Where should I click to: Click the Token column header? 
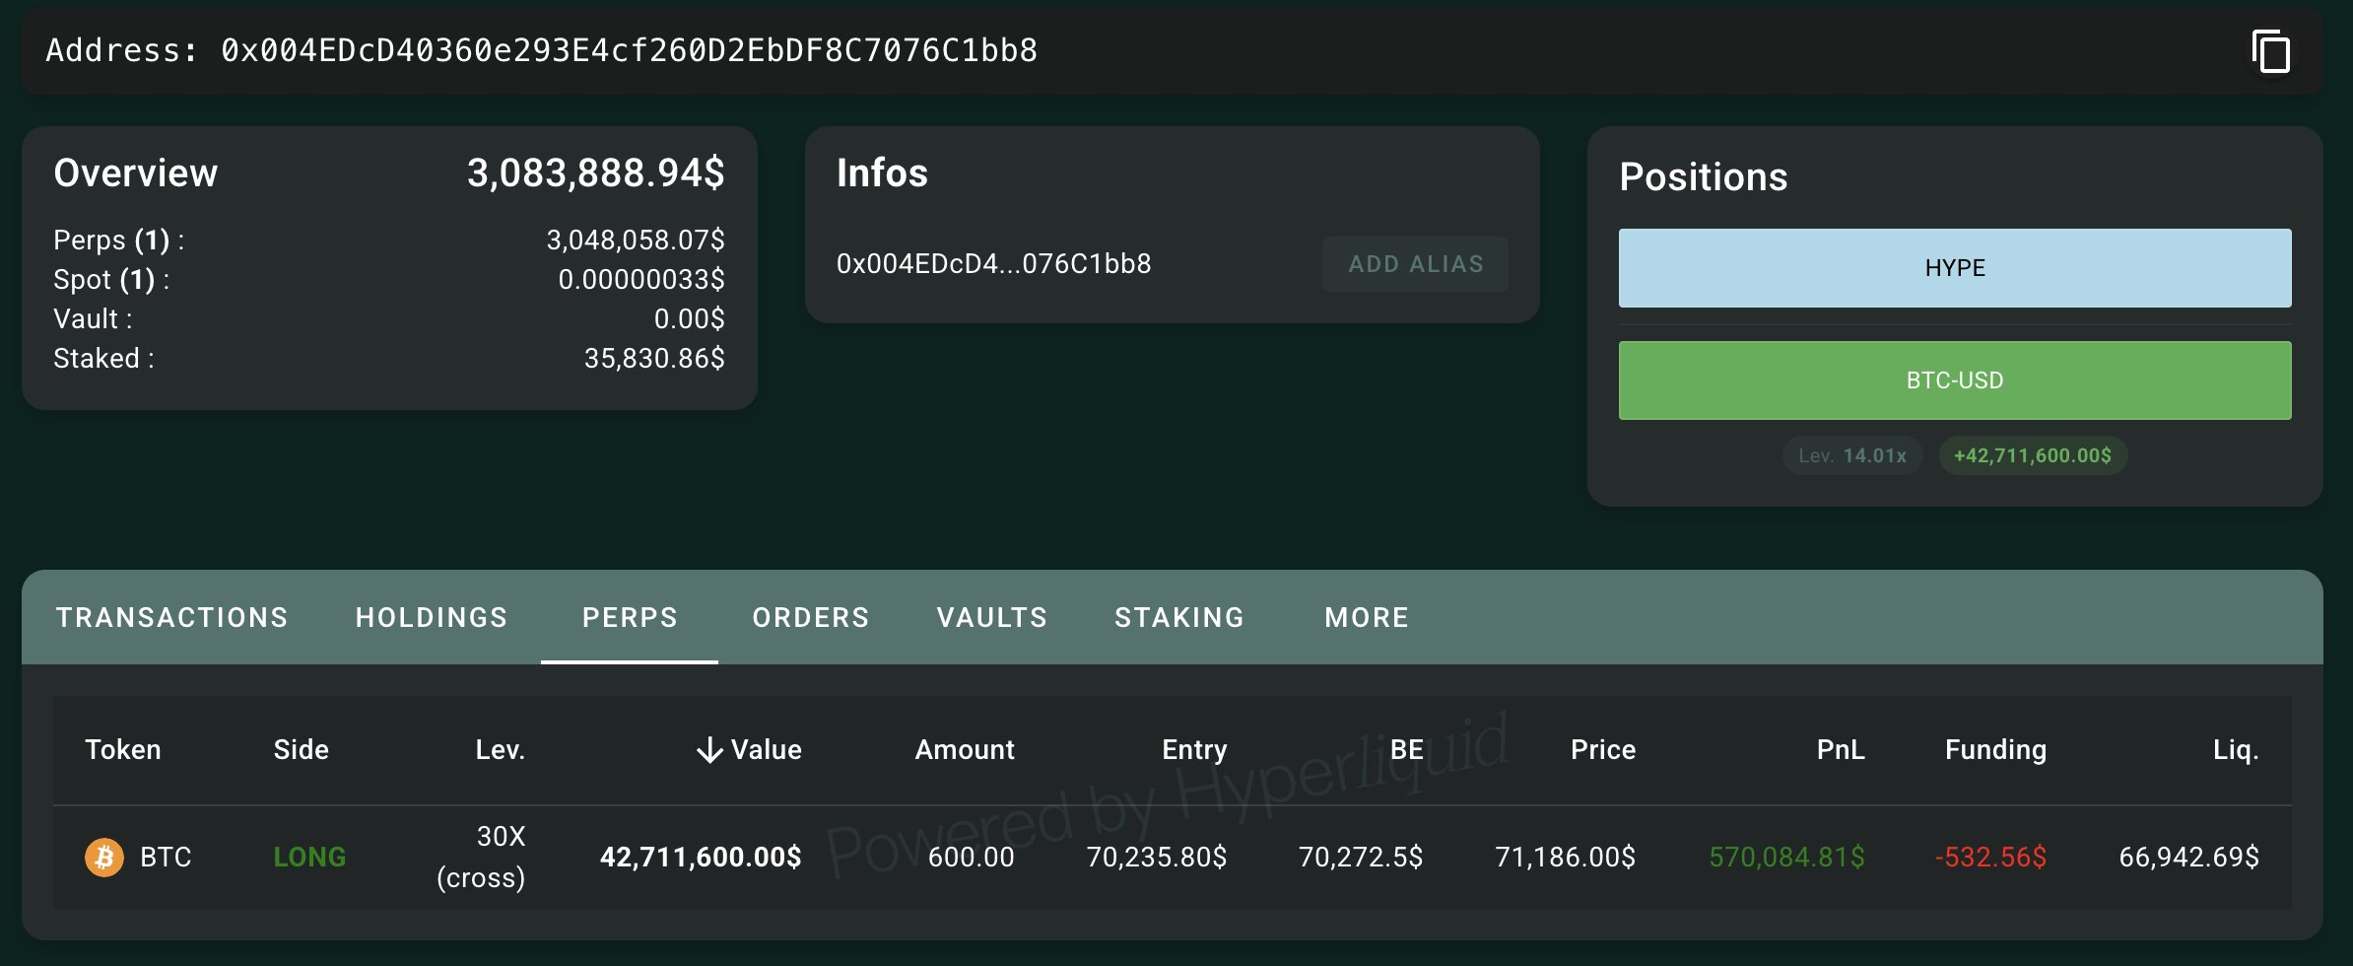click(123, 750)
